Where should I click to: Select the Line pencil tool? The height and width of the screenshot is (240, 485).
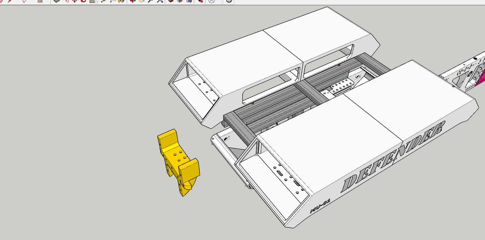point(10,1)
